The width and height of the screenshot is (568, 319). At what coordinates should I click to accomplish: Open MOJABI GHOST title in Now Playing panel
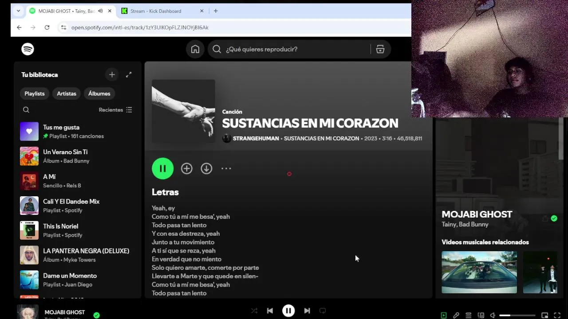coord(477,214)
